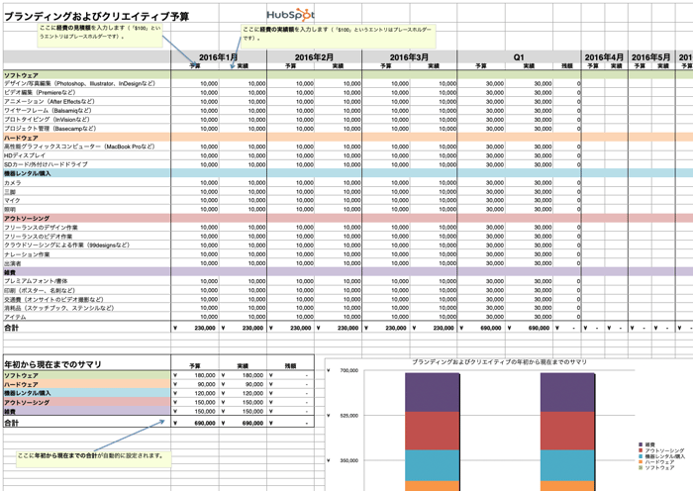Select the note about entering 経費の実績額
Image resolution: width=693 pixels, height=491 pixels.
[339, 37]
